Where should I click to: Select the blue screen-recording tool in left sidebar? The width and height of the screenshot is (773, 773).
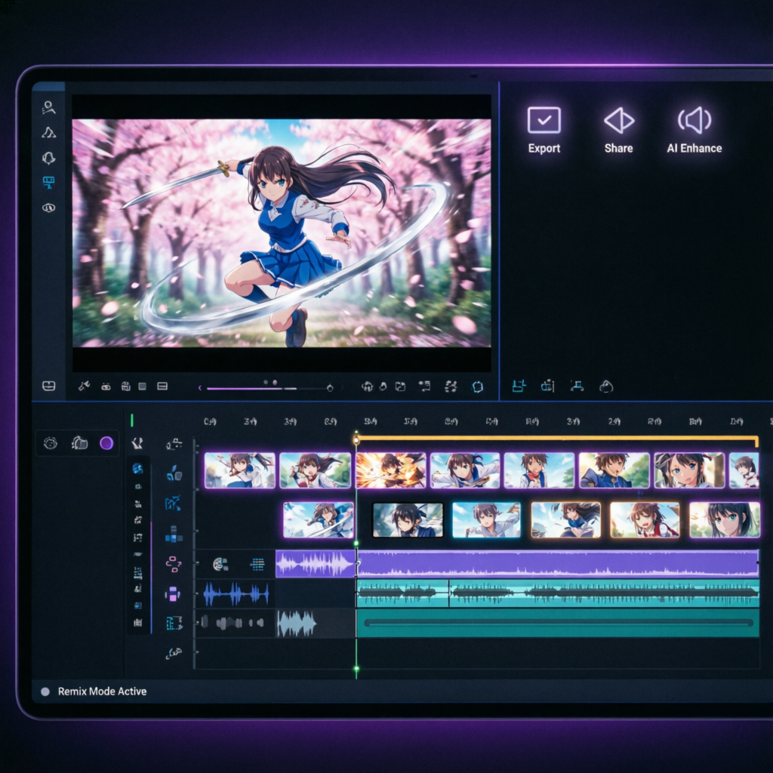click(48, 182)
